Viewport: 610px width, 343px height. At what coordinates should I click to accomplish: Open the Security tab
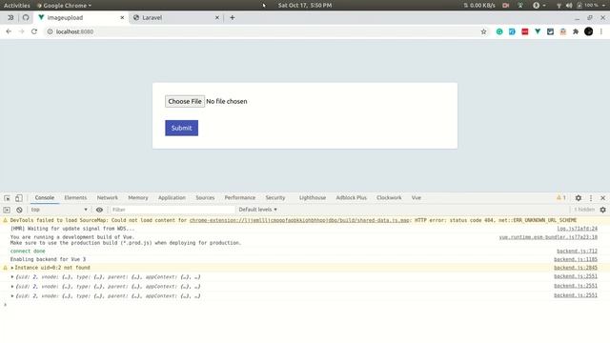pos(275,197)
